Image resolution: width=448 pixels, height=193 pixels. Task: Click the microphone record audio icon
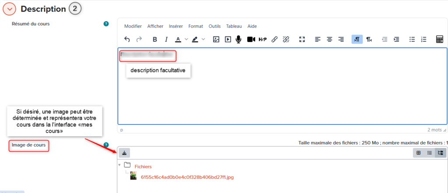[x=238, y=39]
